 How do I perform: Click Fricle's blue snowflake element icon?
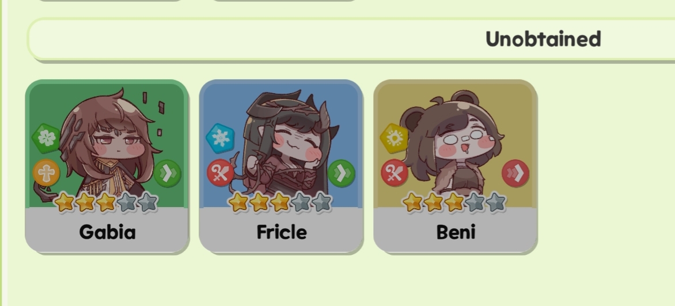click(x=220, y=138)
